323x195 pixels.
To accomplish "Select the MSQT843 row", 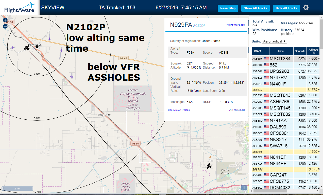I will [286, 95].
